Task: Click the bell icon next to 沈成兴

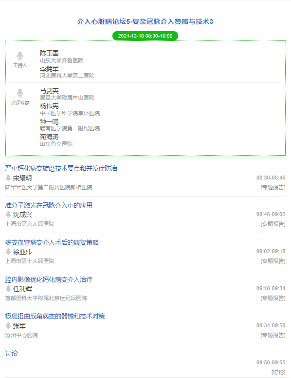Action: (x=8, y=214)
